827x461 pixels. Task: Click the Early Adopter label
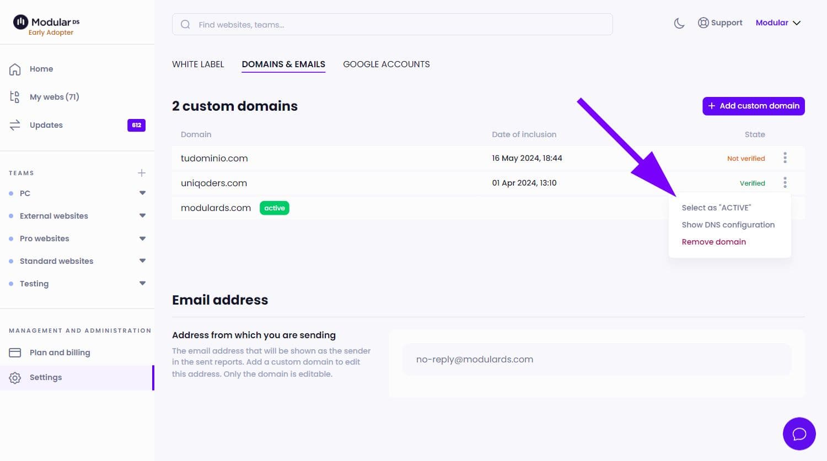[51, 32]
